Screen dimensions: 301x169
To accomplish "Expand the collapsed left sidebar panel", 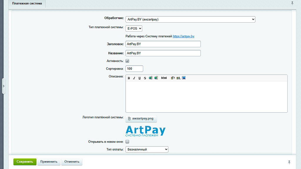I will pos(4,86).
